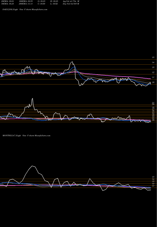The image size is (157, 227).
Task: Click the Avg Vol reading
Action: pyautogui.click(x=71, y=1)
